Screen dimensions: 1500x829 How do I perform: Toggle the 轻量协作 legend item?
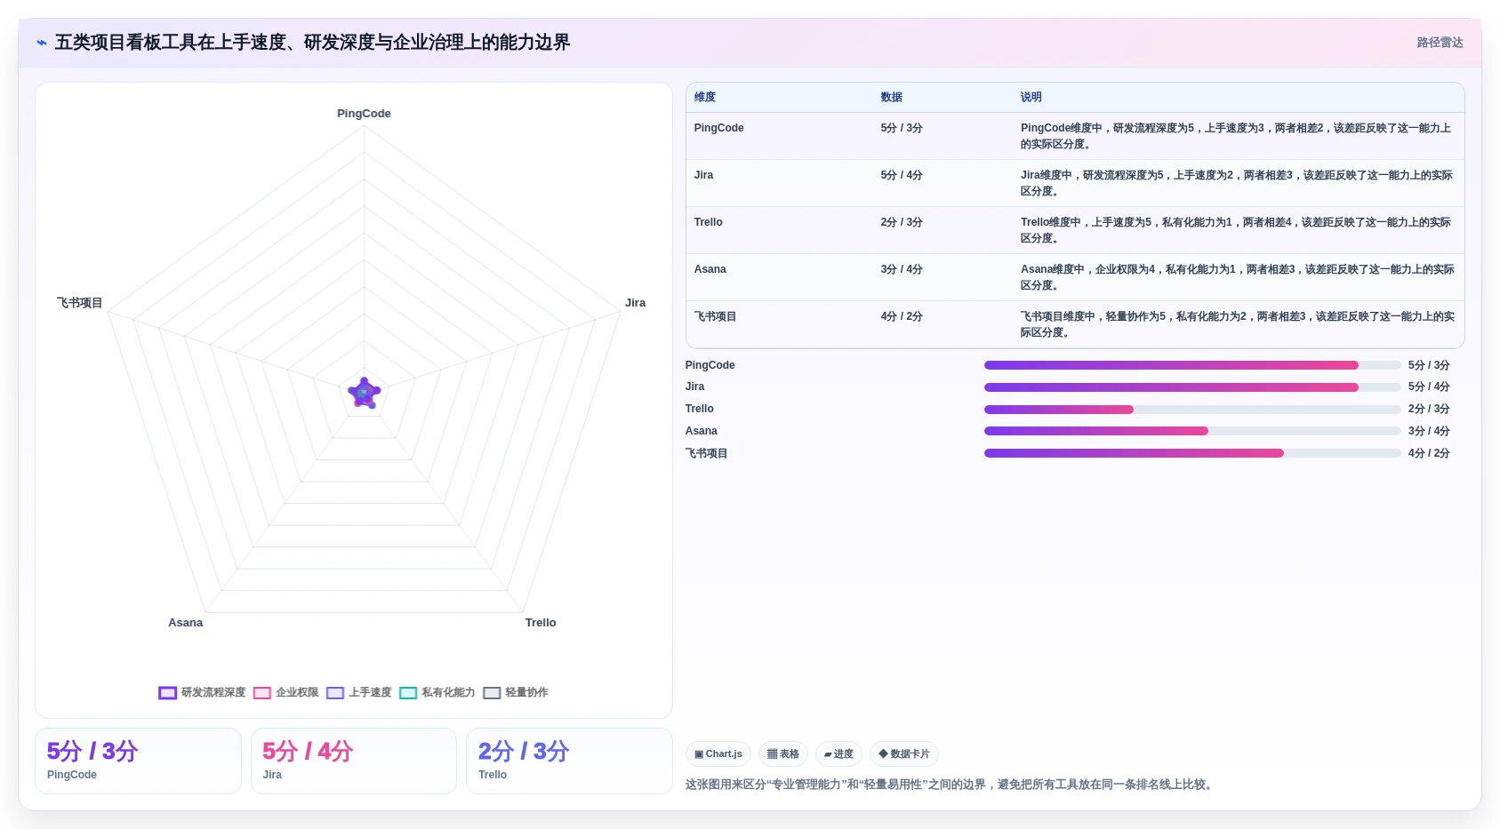click(x=516, y=693)
